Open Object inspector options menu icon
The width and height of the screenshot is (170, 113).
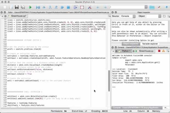coord(169,16)
